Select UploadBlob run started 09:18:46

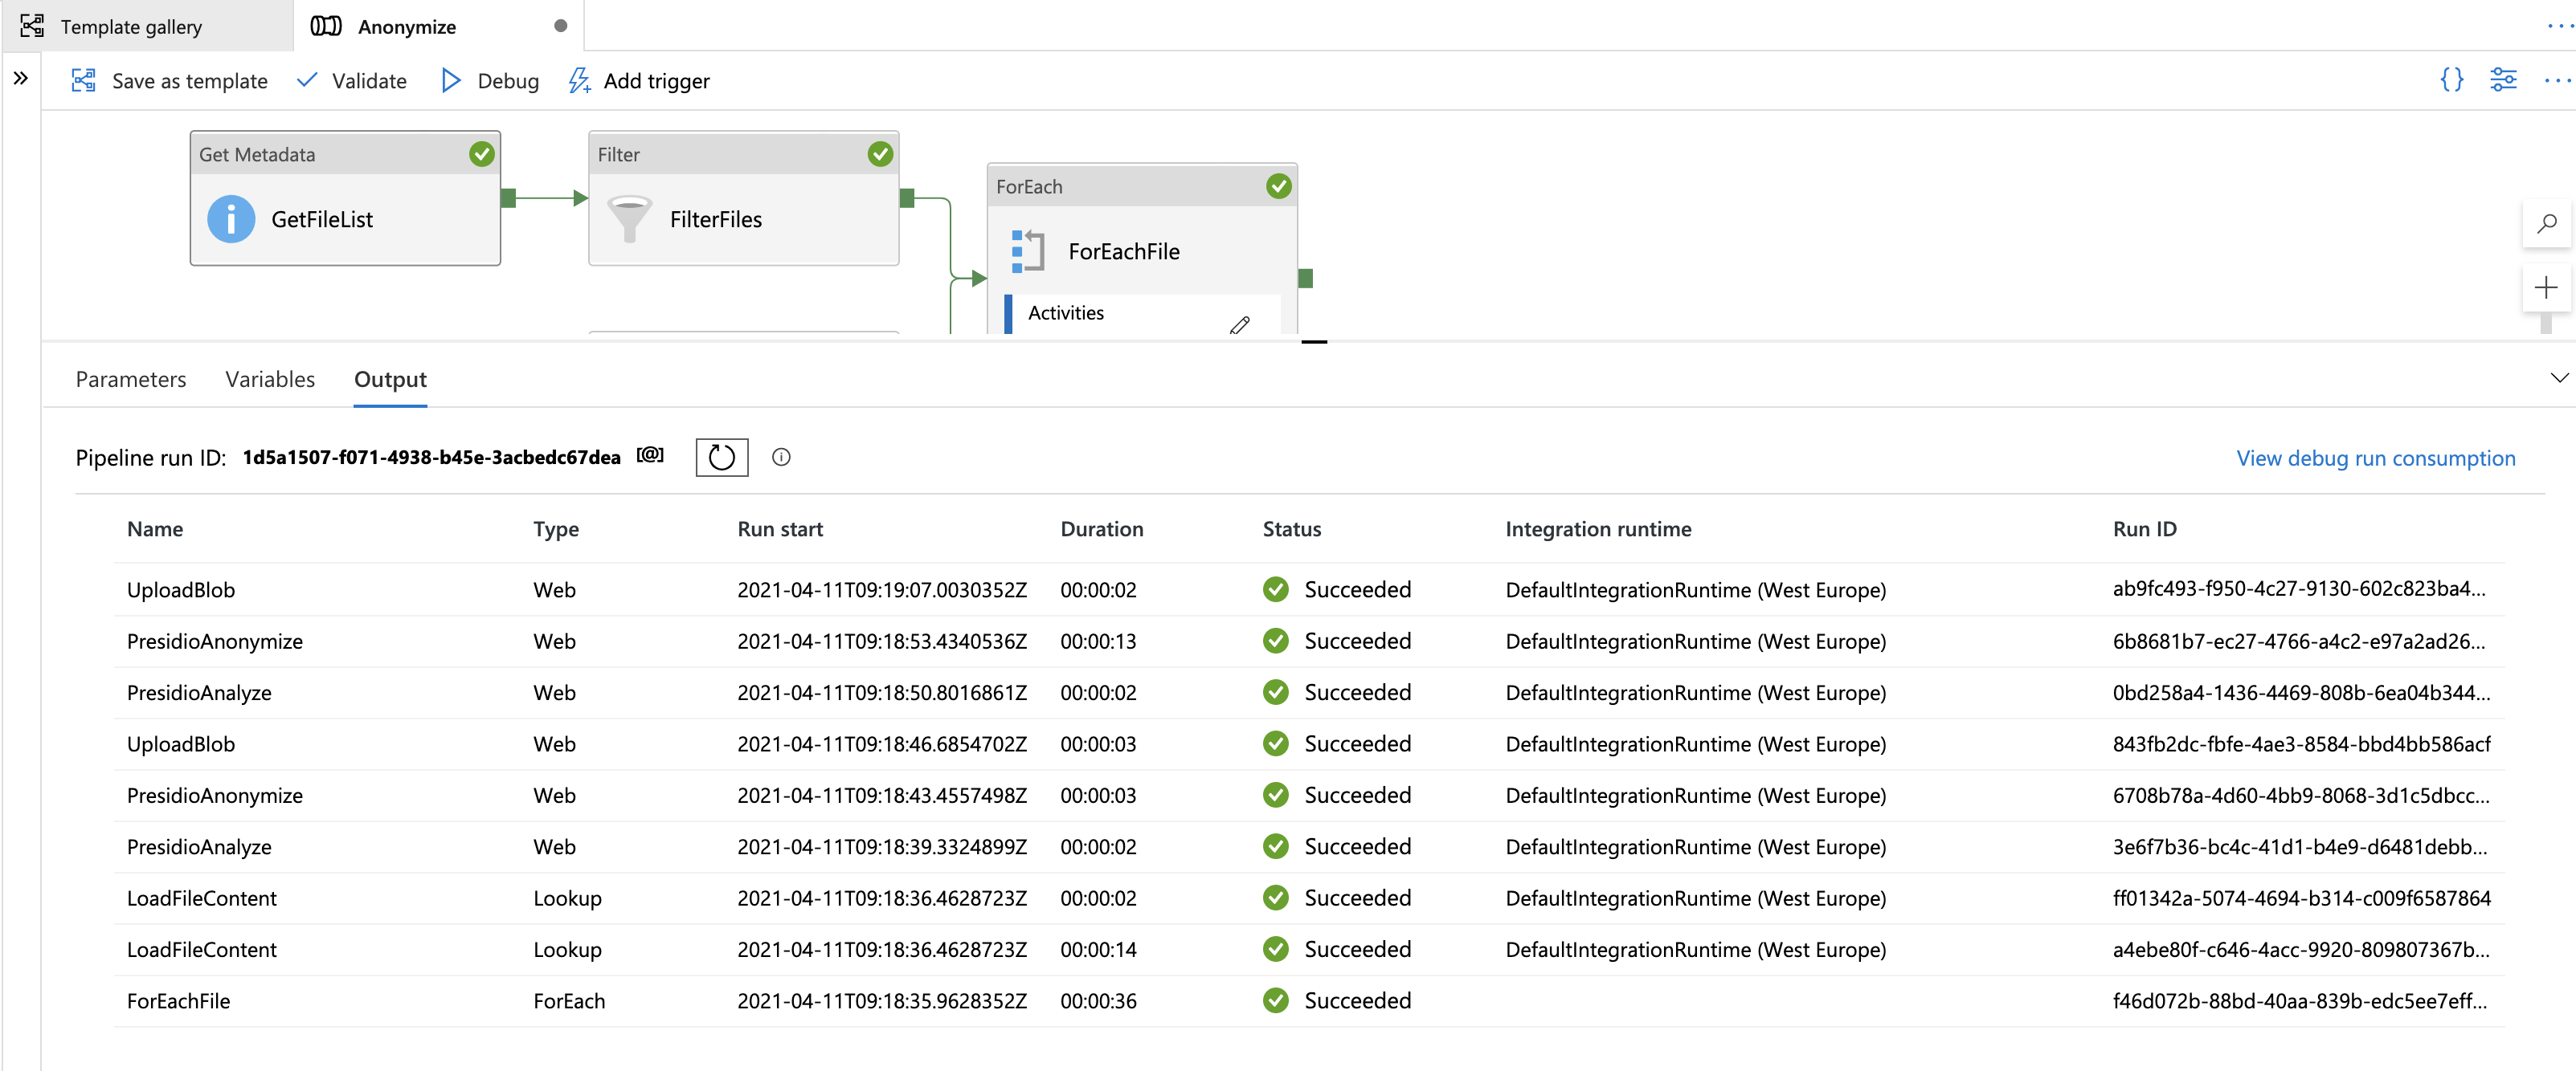click(x=1309, y=743)
